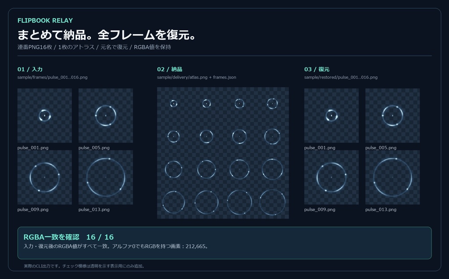
Task: Click the subtitle starting with 連番PNG16枚
Action: 94,47
